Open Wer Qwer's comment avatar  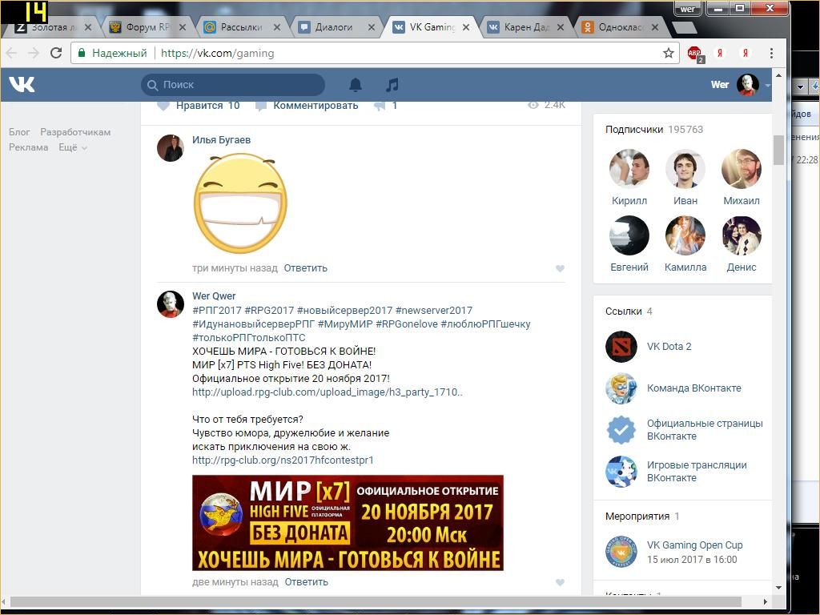pos(171,304)
